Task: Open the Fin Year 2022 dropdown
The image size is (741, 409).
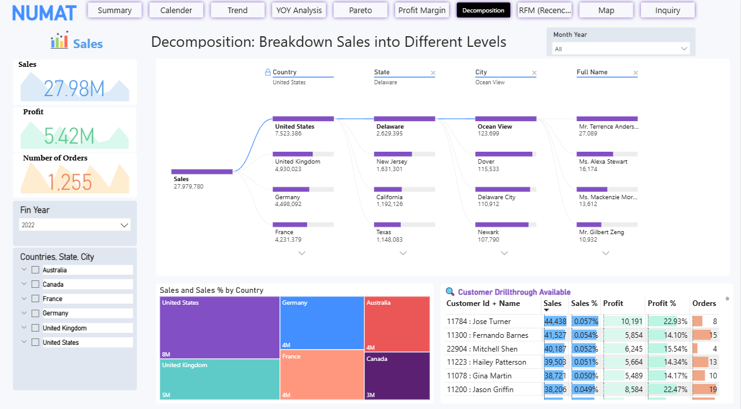Action: point(74,225)
